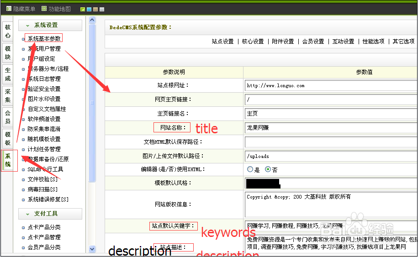Image resolution: width=418 pixels, height=257 pixels.
Task: Click the 主页链接名 input field
Action: coord(331,114)
